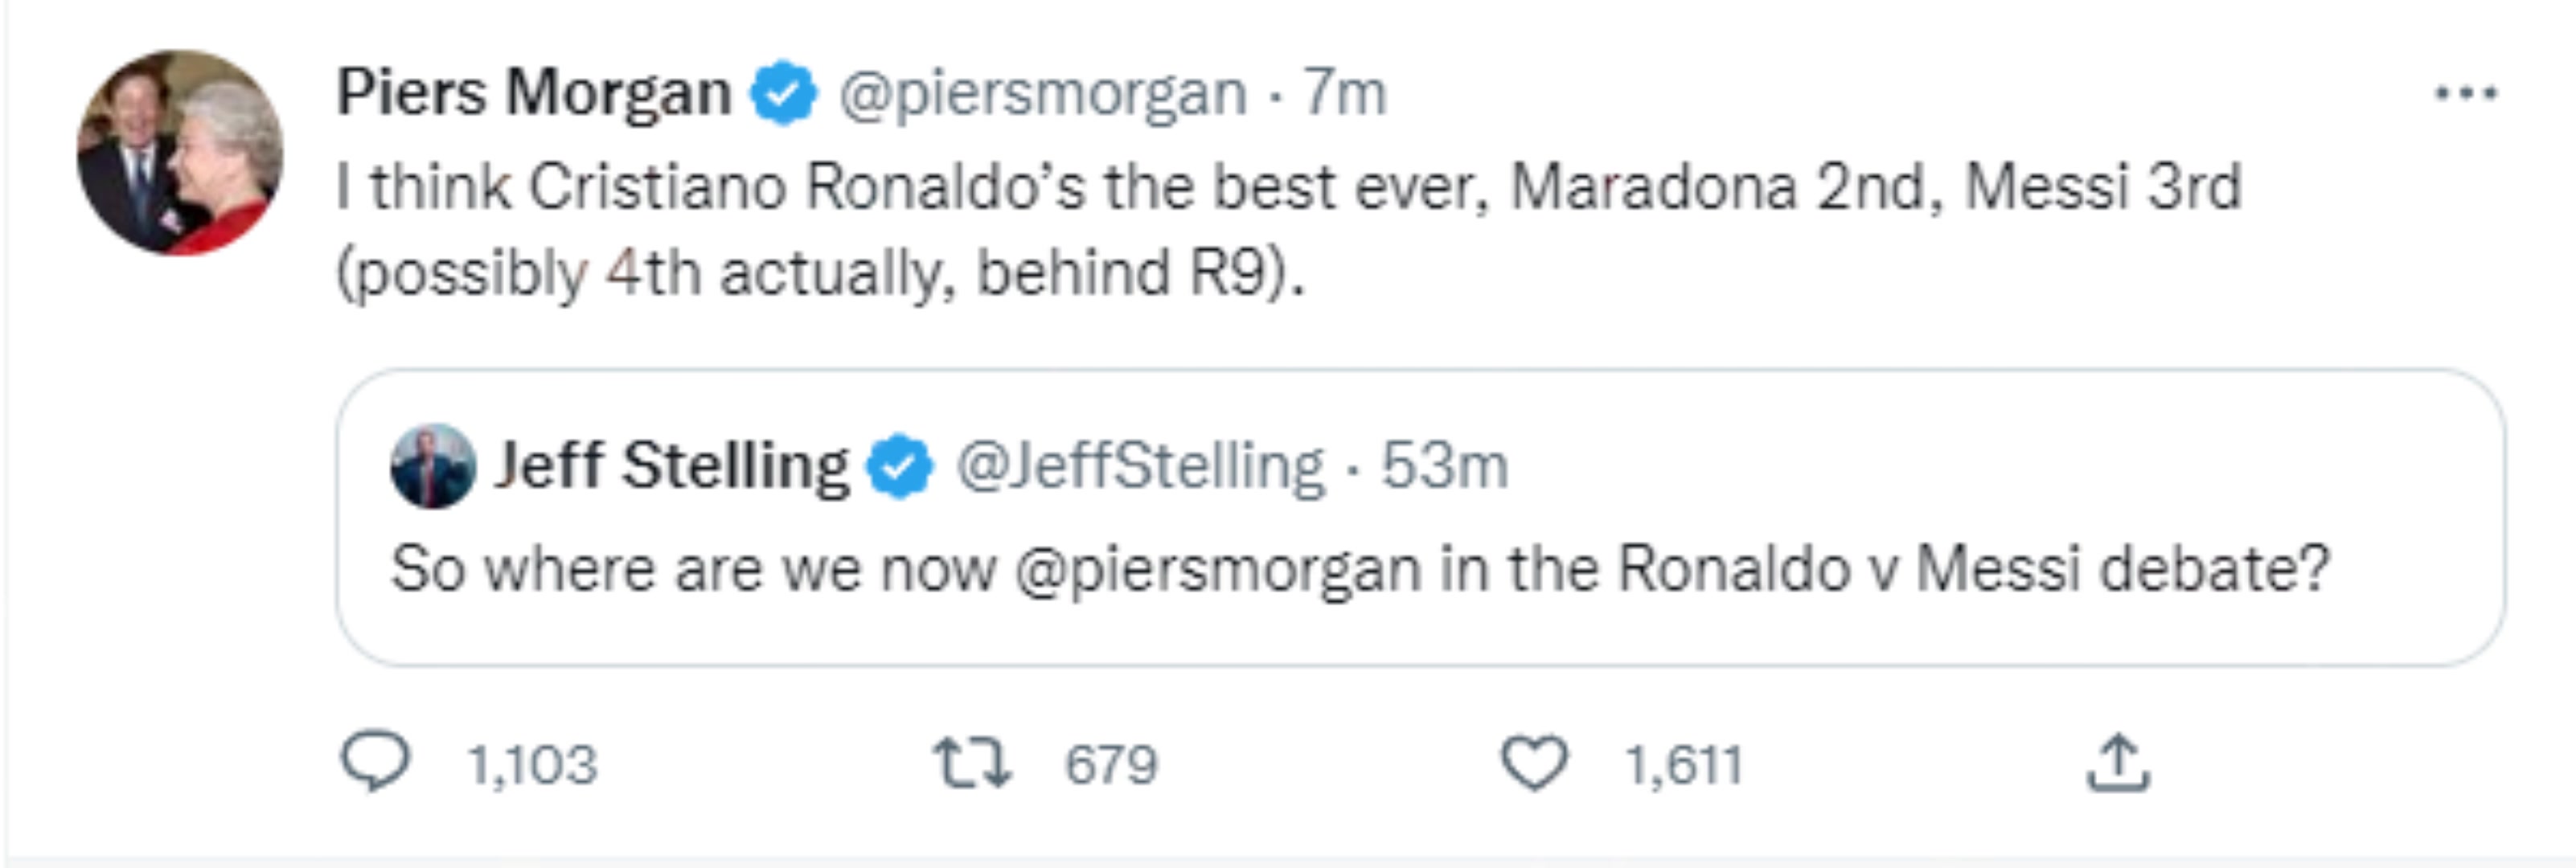
Task: Click the share upload icon
Action: (x=2117, y=763)
